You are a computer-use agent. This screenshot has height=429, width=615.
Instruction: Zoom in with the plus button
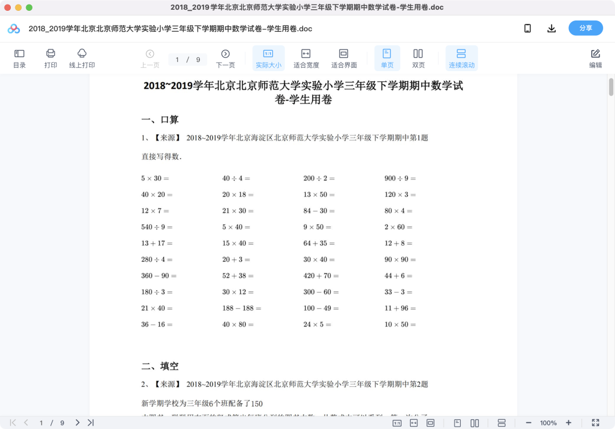(568, 423)
